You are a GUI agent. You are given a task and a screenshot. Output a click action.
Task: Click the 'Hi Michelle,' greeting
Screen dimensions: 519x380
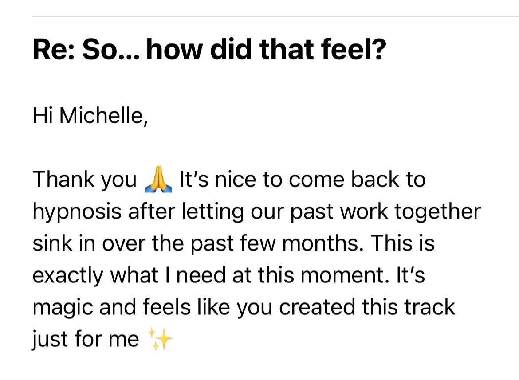point(90,116)
